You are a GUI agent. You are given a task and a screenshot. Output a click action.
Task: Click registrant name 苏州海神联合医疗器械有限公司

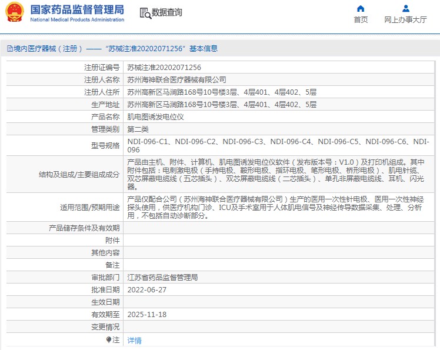[176, 79]
